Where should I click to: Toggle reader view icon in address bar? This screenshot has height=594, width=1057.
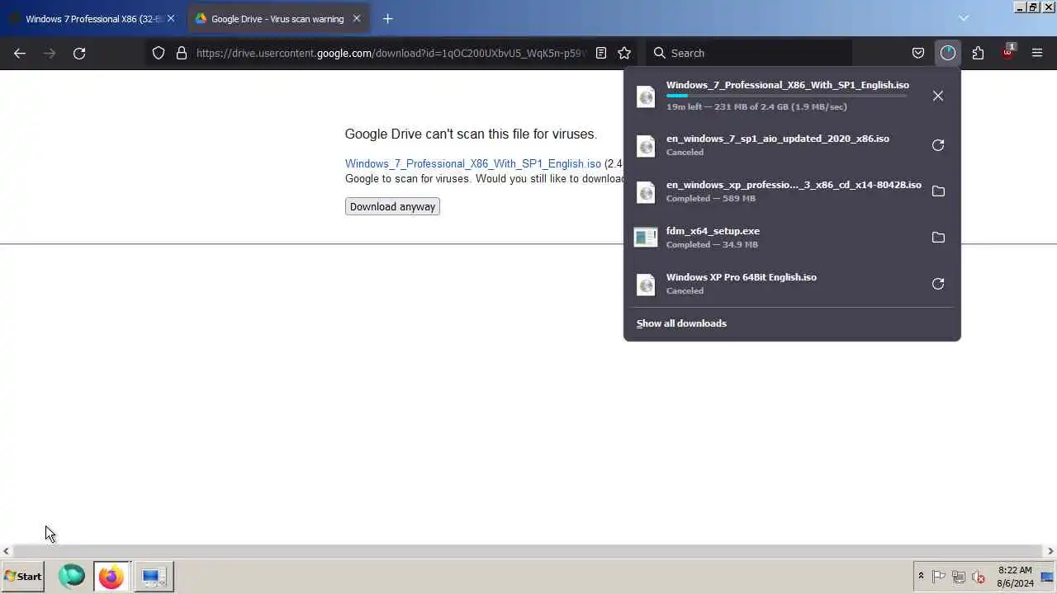[601, 53]
